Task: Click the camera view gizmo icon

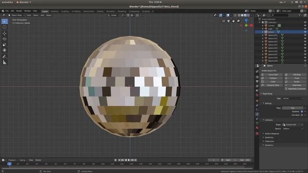Action: 229,21
